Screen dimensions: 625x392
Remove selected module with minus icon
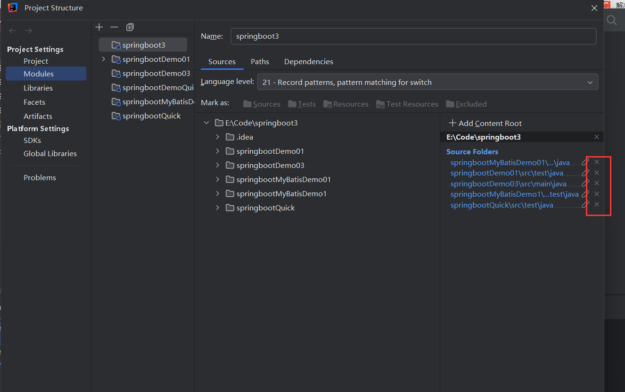[114, 27]
